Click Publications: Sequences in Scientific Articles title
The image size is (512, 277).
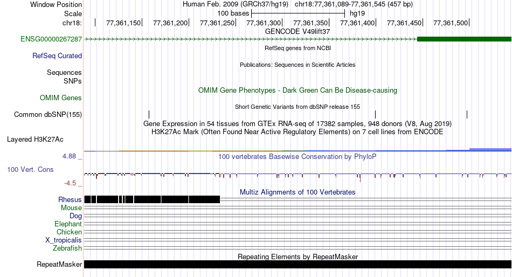pos(297,65)
